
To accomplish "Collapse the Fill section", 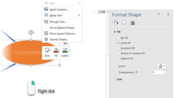I will [115, 32].
